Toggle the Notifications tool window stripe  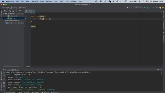pos(164,37)
